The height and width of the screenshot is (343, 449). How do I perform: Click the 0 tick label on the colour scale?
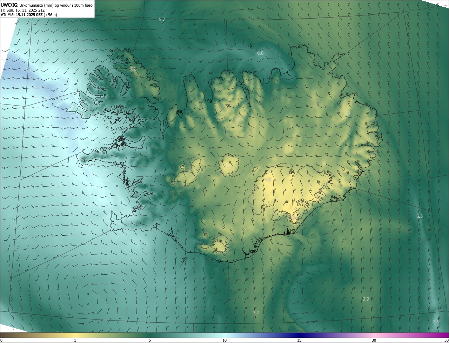click(1, 341)
